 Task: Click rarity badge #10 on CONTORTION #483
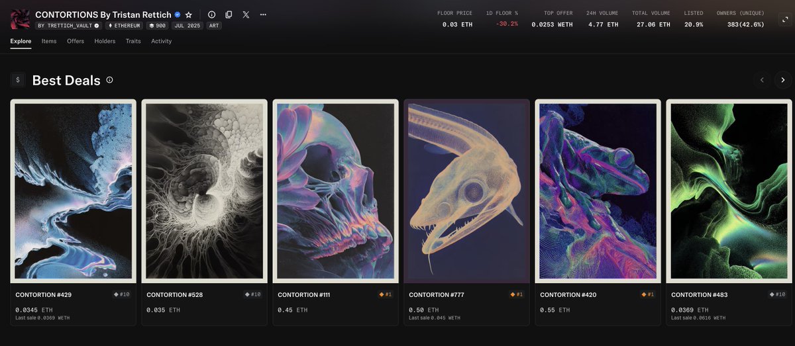pyautogui.click(x=777, y=294)
